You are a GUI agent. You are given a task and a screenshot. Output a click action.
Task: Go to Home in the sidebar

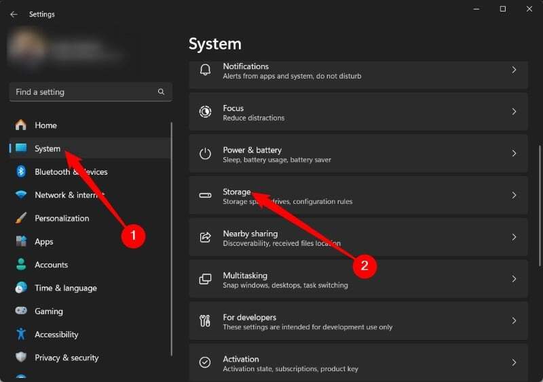(x=90, y=125)
